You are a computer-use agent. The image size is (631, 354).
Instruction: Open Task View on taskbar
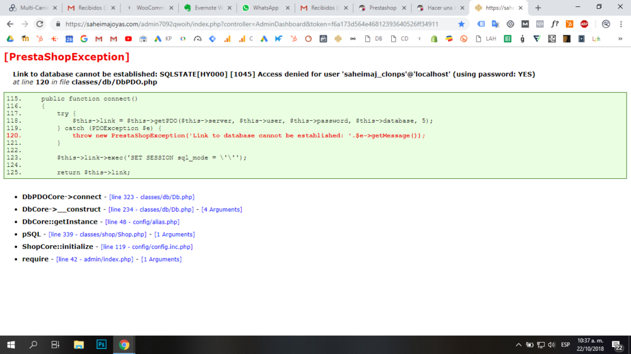(x=55, y=345)
